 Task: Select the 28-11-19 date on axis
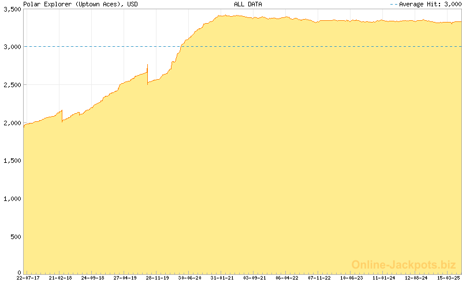point(157,278)
